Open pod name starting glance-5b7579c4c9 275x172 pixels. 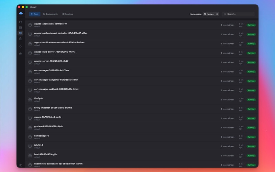(48, 117)
